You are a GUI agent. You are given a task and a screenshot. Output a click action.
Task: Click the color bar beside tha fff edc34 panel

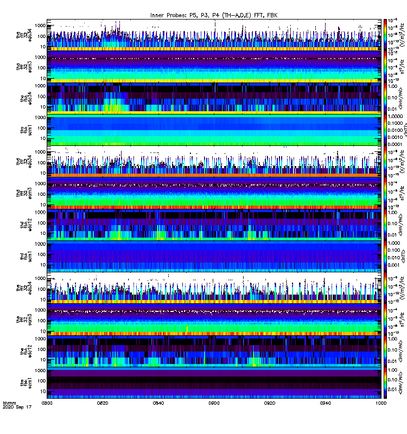pos(385,35)
